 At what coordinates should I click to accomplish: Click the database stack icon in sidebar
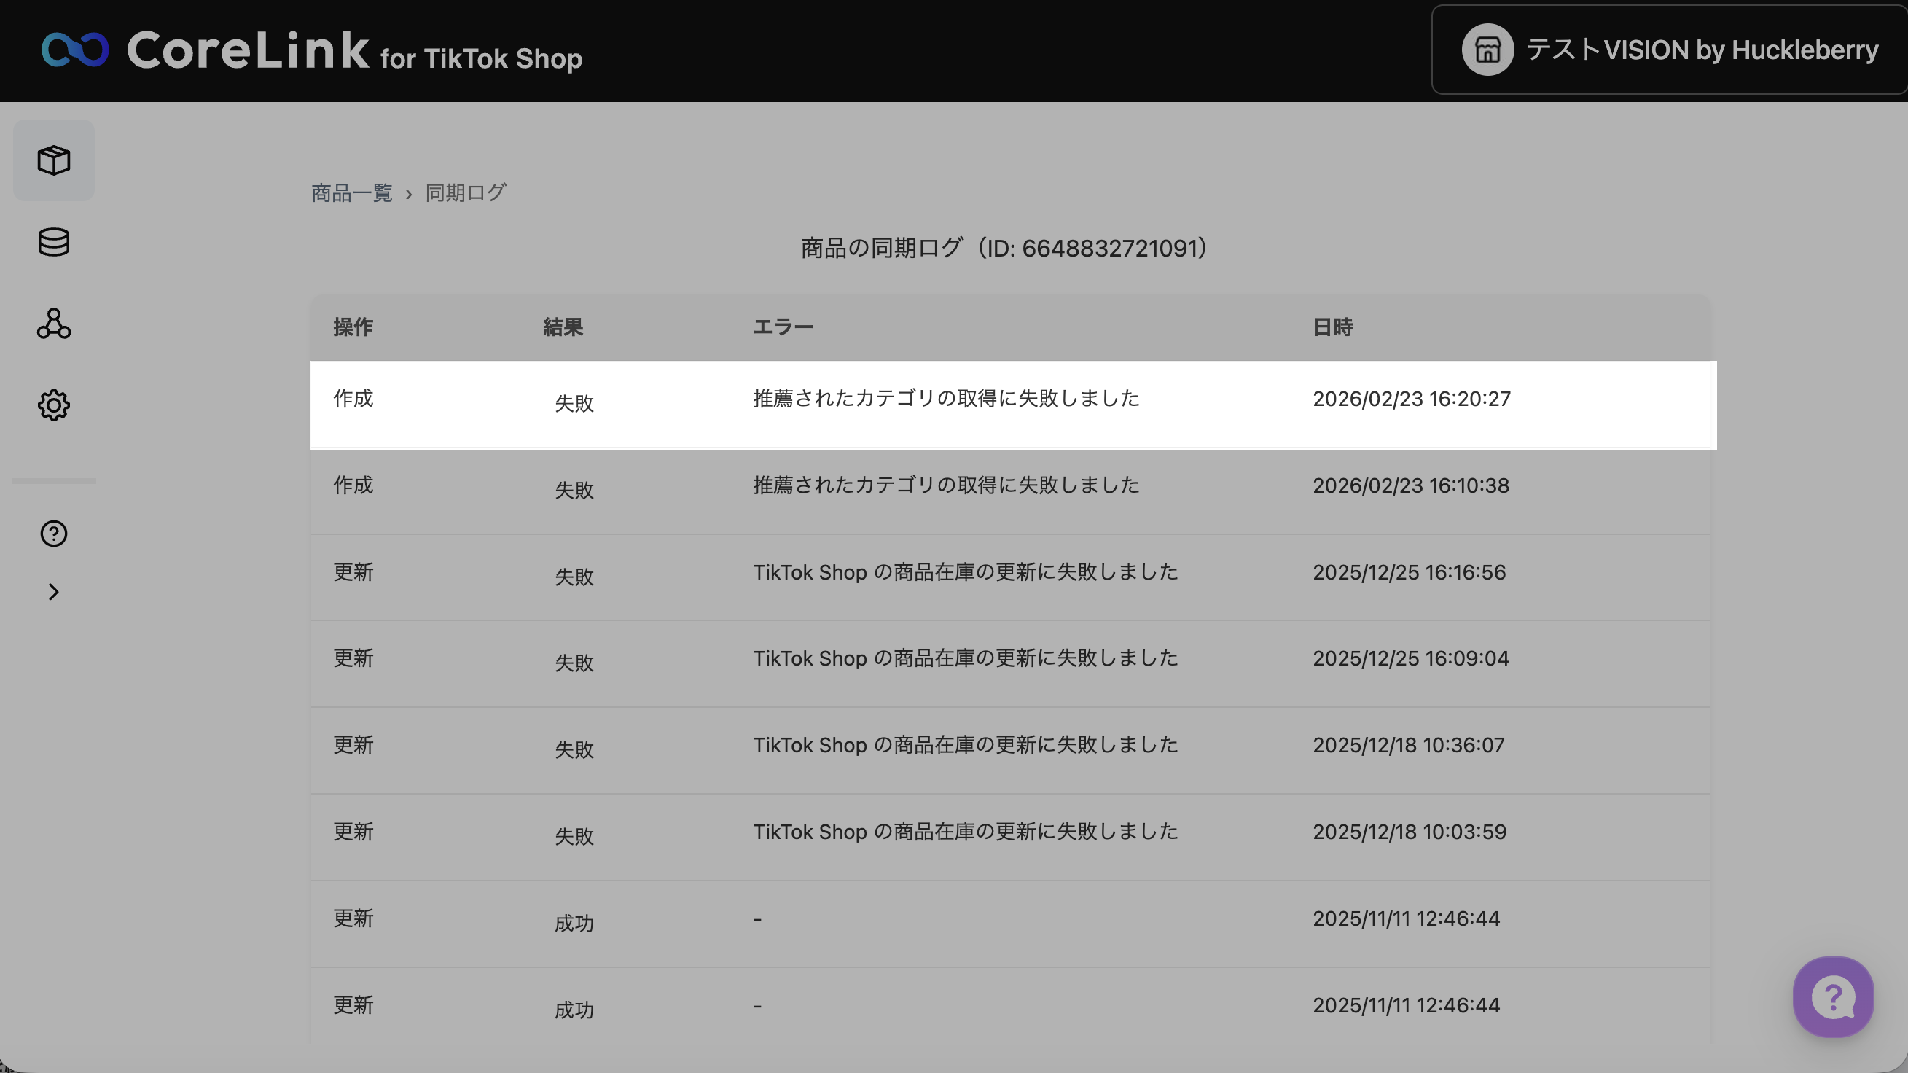pos(53,242)
